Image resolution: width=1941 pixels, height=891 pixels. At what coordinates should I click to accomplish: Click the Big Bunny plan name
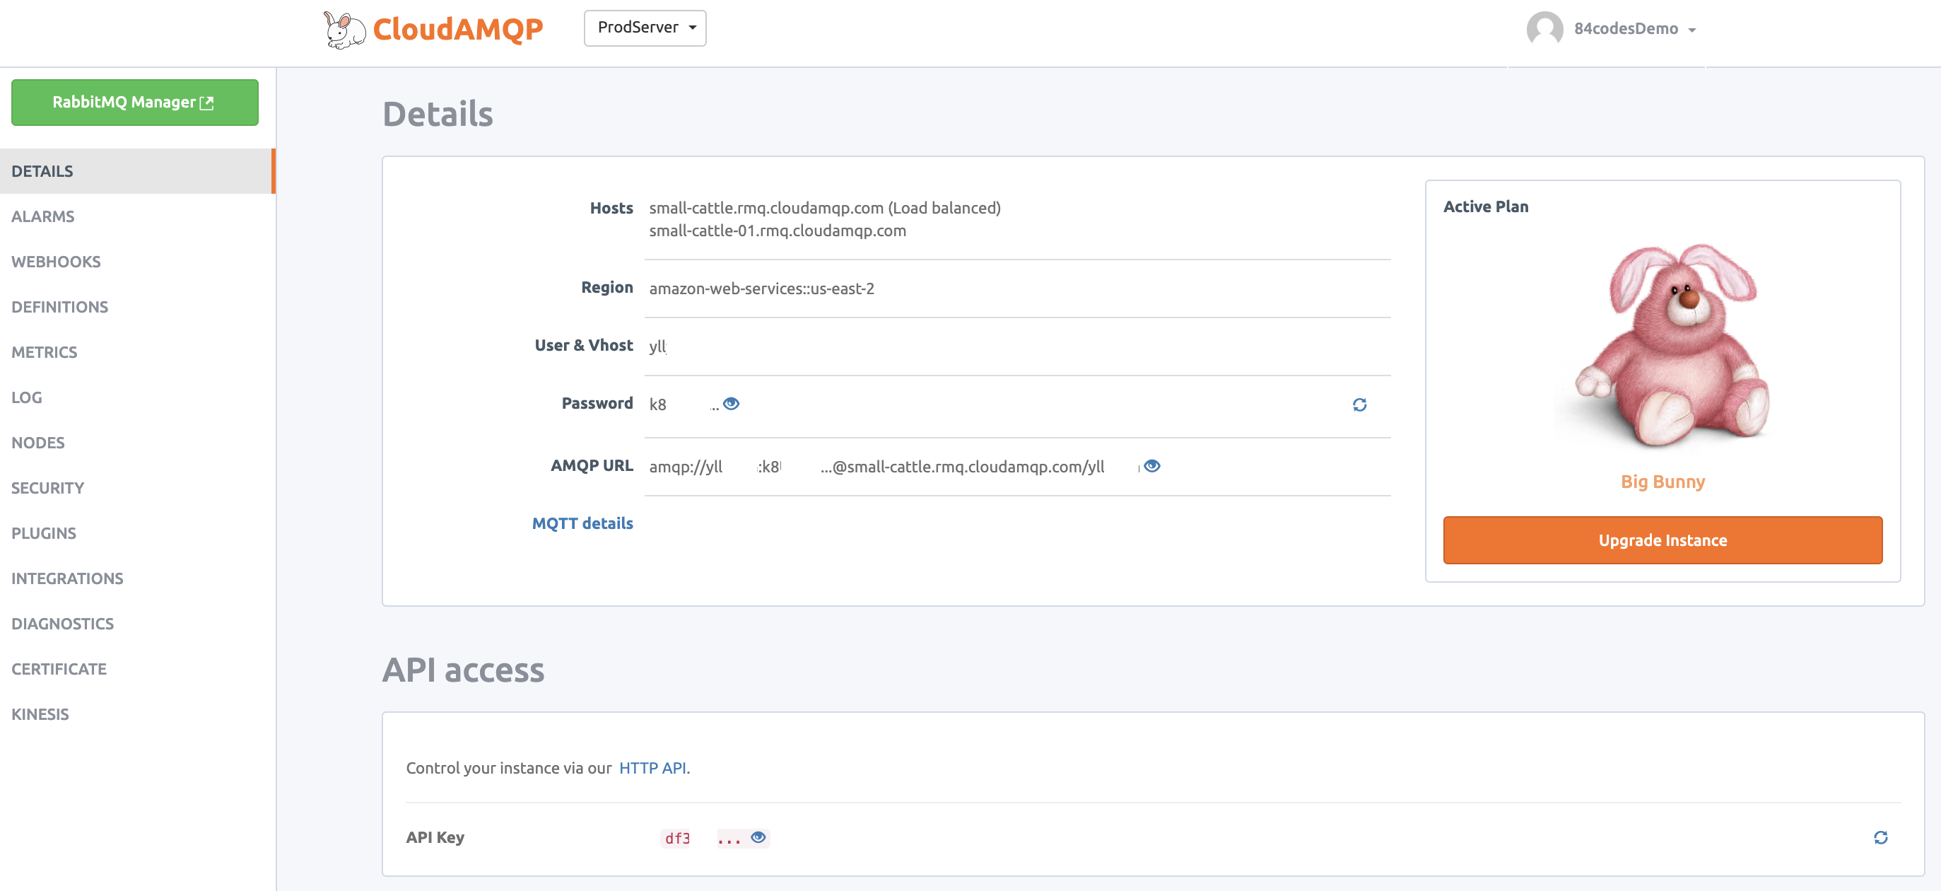1663,482
